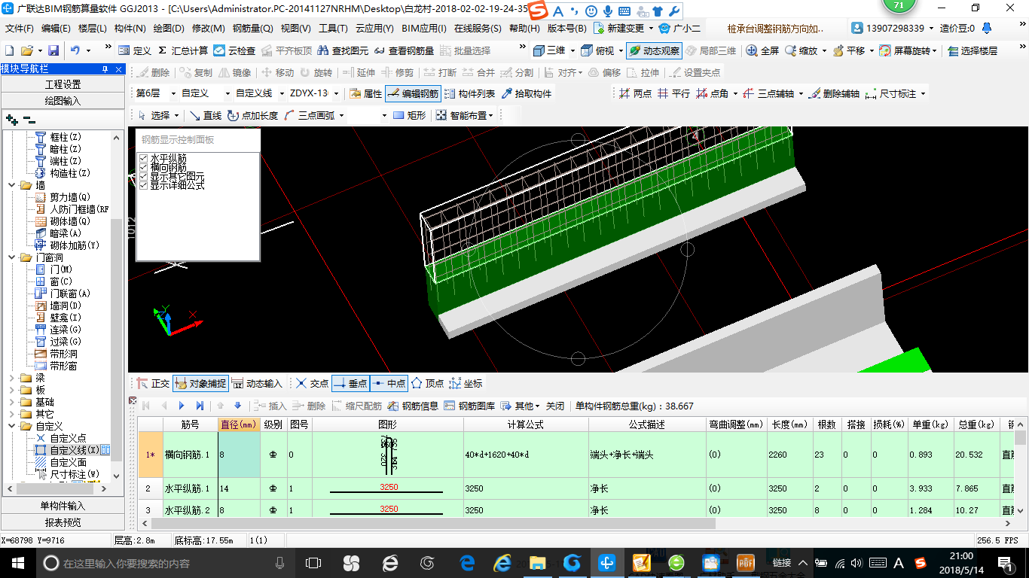Open the 文件(F) menu
This screenshot has width=1029, height=578.
[x=19, y=29]
